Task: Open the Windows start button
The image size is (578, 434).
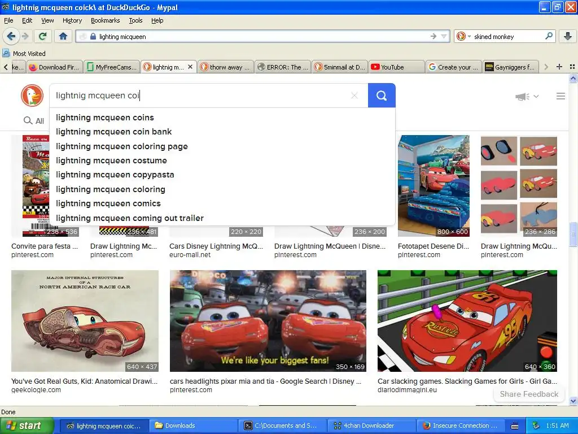Action: (26, 426)
